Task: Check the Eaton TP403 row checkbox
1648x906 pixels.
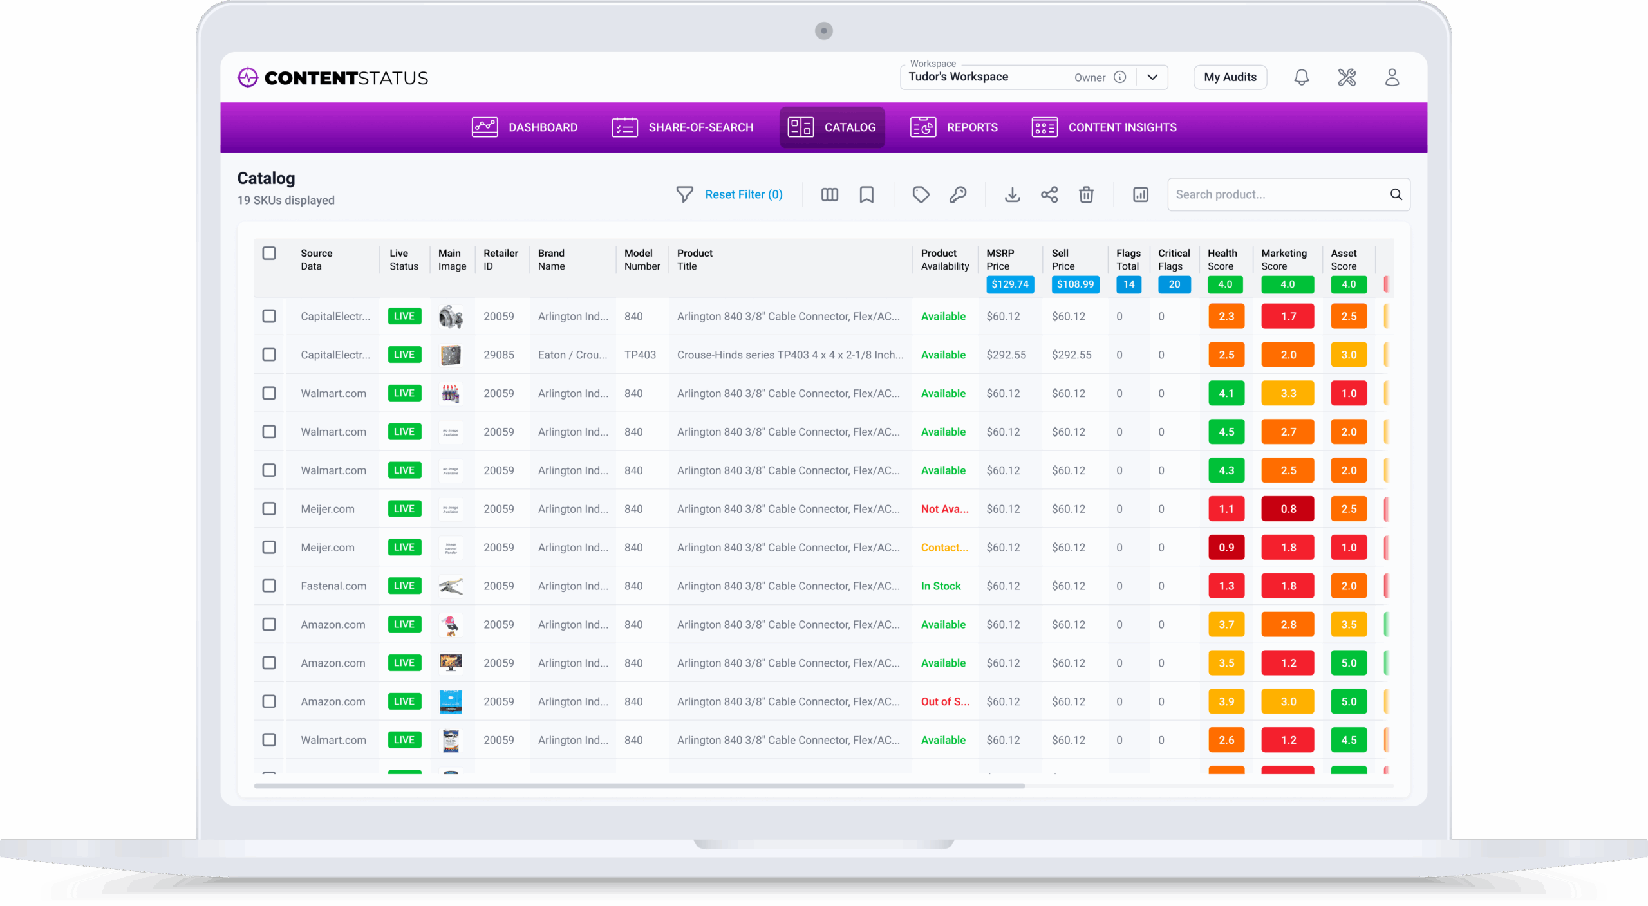Action: [x=269, y=355]
